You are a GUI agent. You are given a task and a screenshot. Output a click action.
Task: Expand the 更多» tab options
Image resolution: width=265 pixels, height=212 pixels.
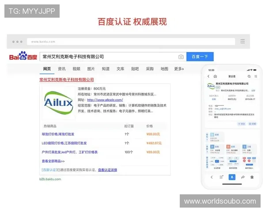179,69
